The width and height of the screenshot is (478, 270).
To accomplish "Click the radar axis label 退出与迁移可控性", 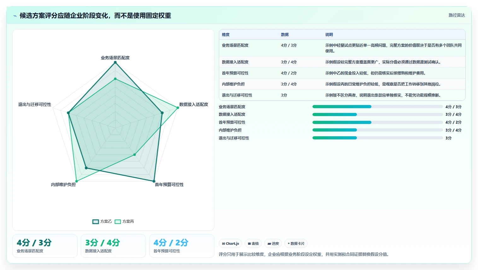I will click(35, 104).
